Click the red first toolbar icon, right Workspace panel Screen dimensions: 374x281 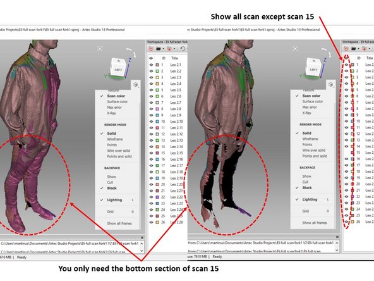(x=346, y=49)
